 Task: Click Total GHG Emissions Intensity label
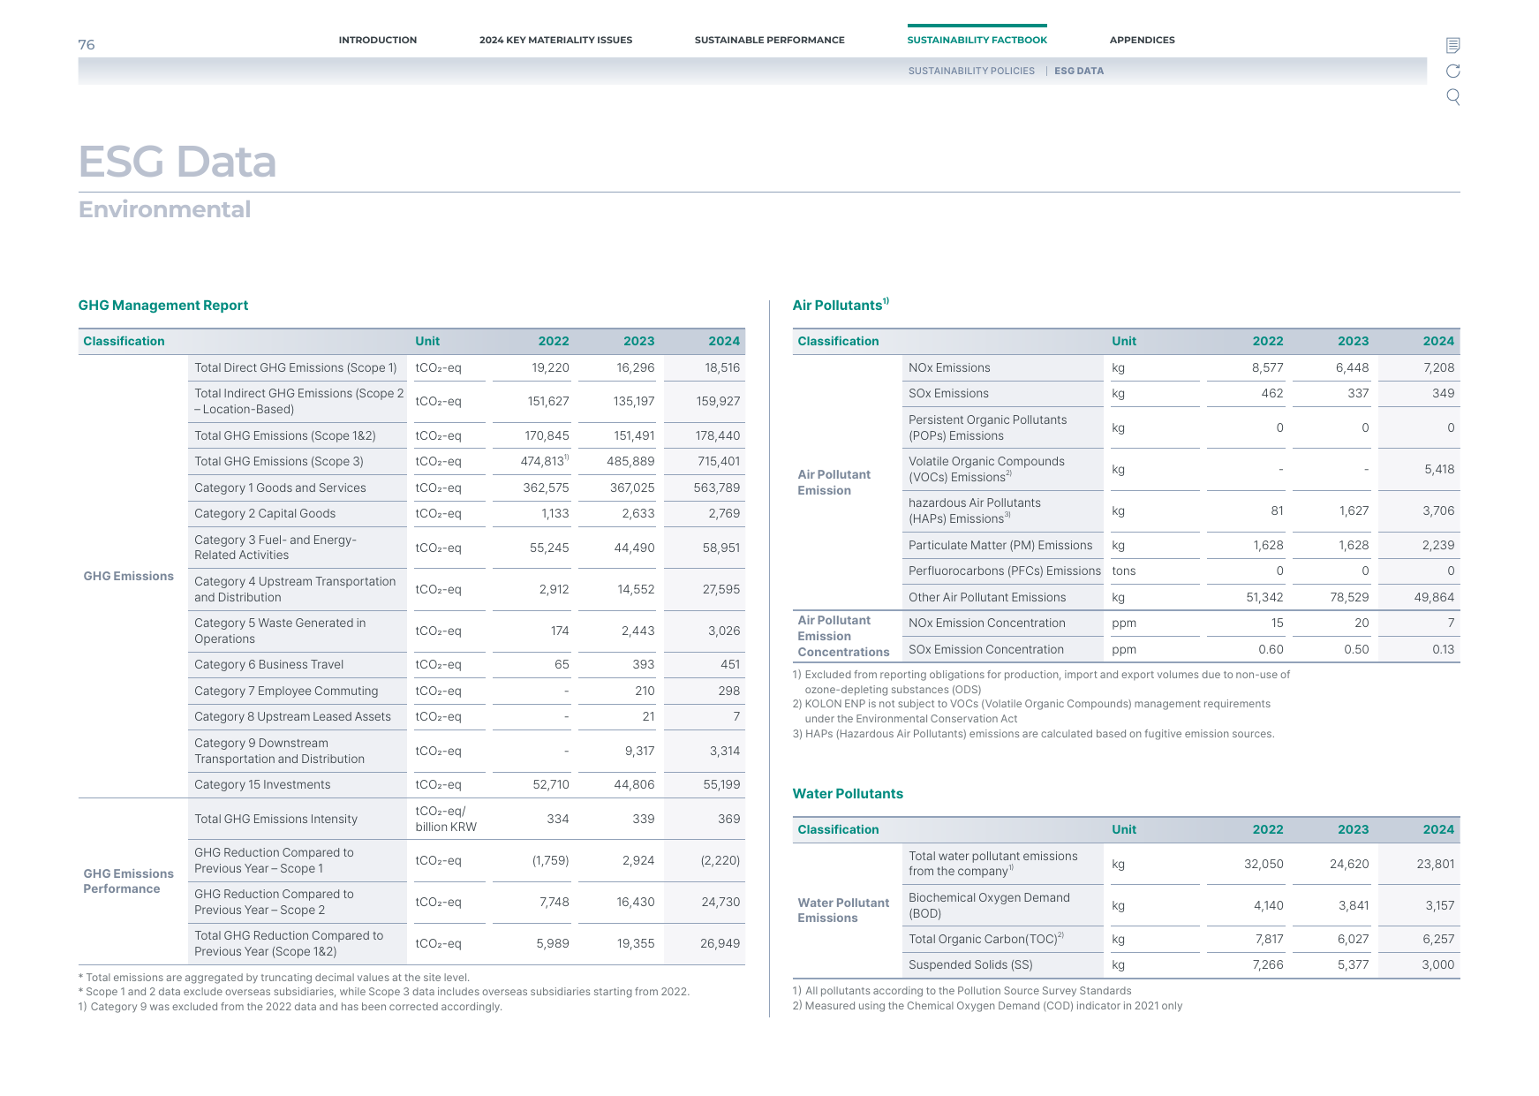point(275,820)
